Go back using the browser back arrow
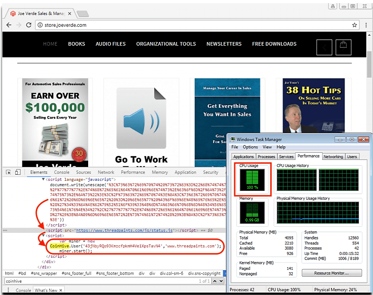 pyautogui.click(x=9, y=25)
